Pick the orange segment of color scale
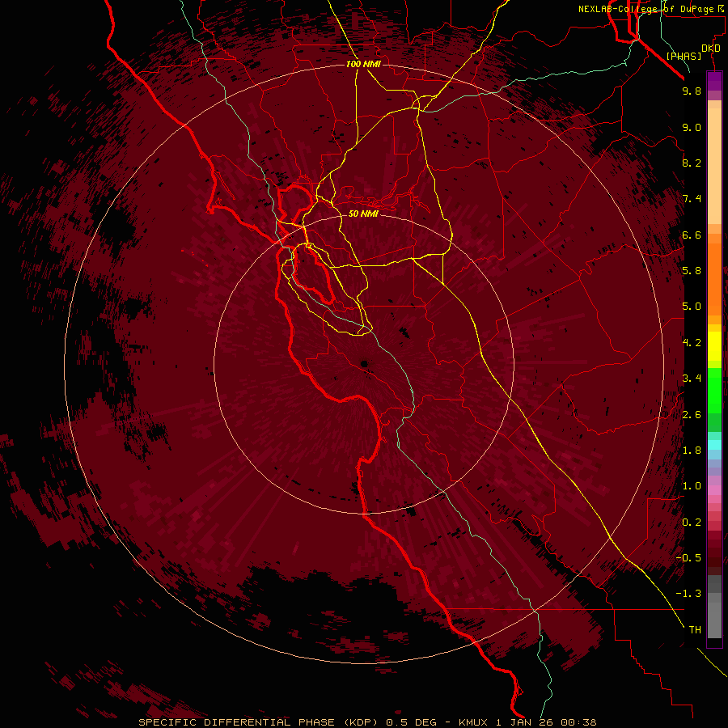This screenshot has height=728, width=728. pos(714,280)
